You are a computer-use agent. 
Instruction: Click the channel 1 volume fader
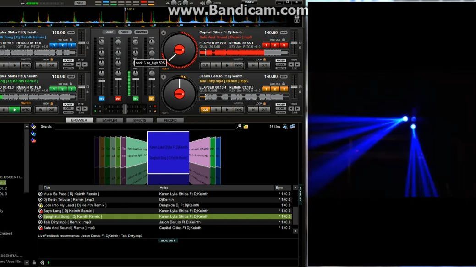(x=102, y=81)
